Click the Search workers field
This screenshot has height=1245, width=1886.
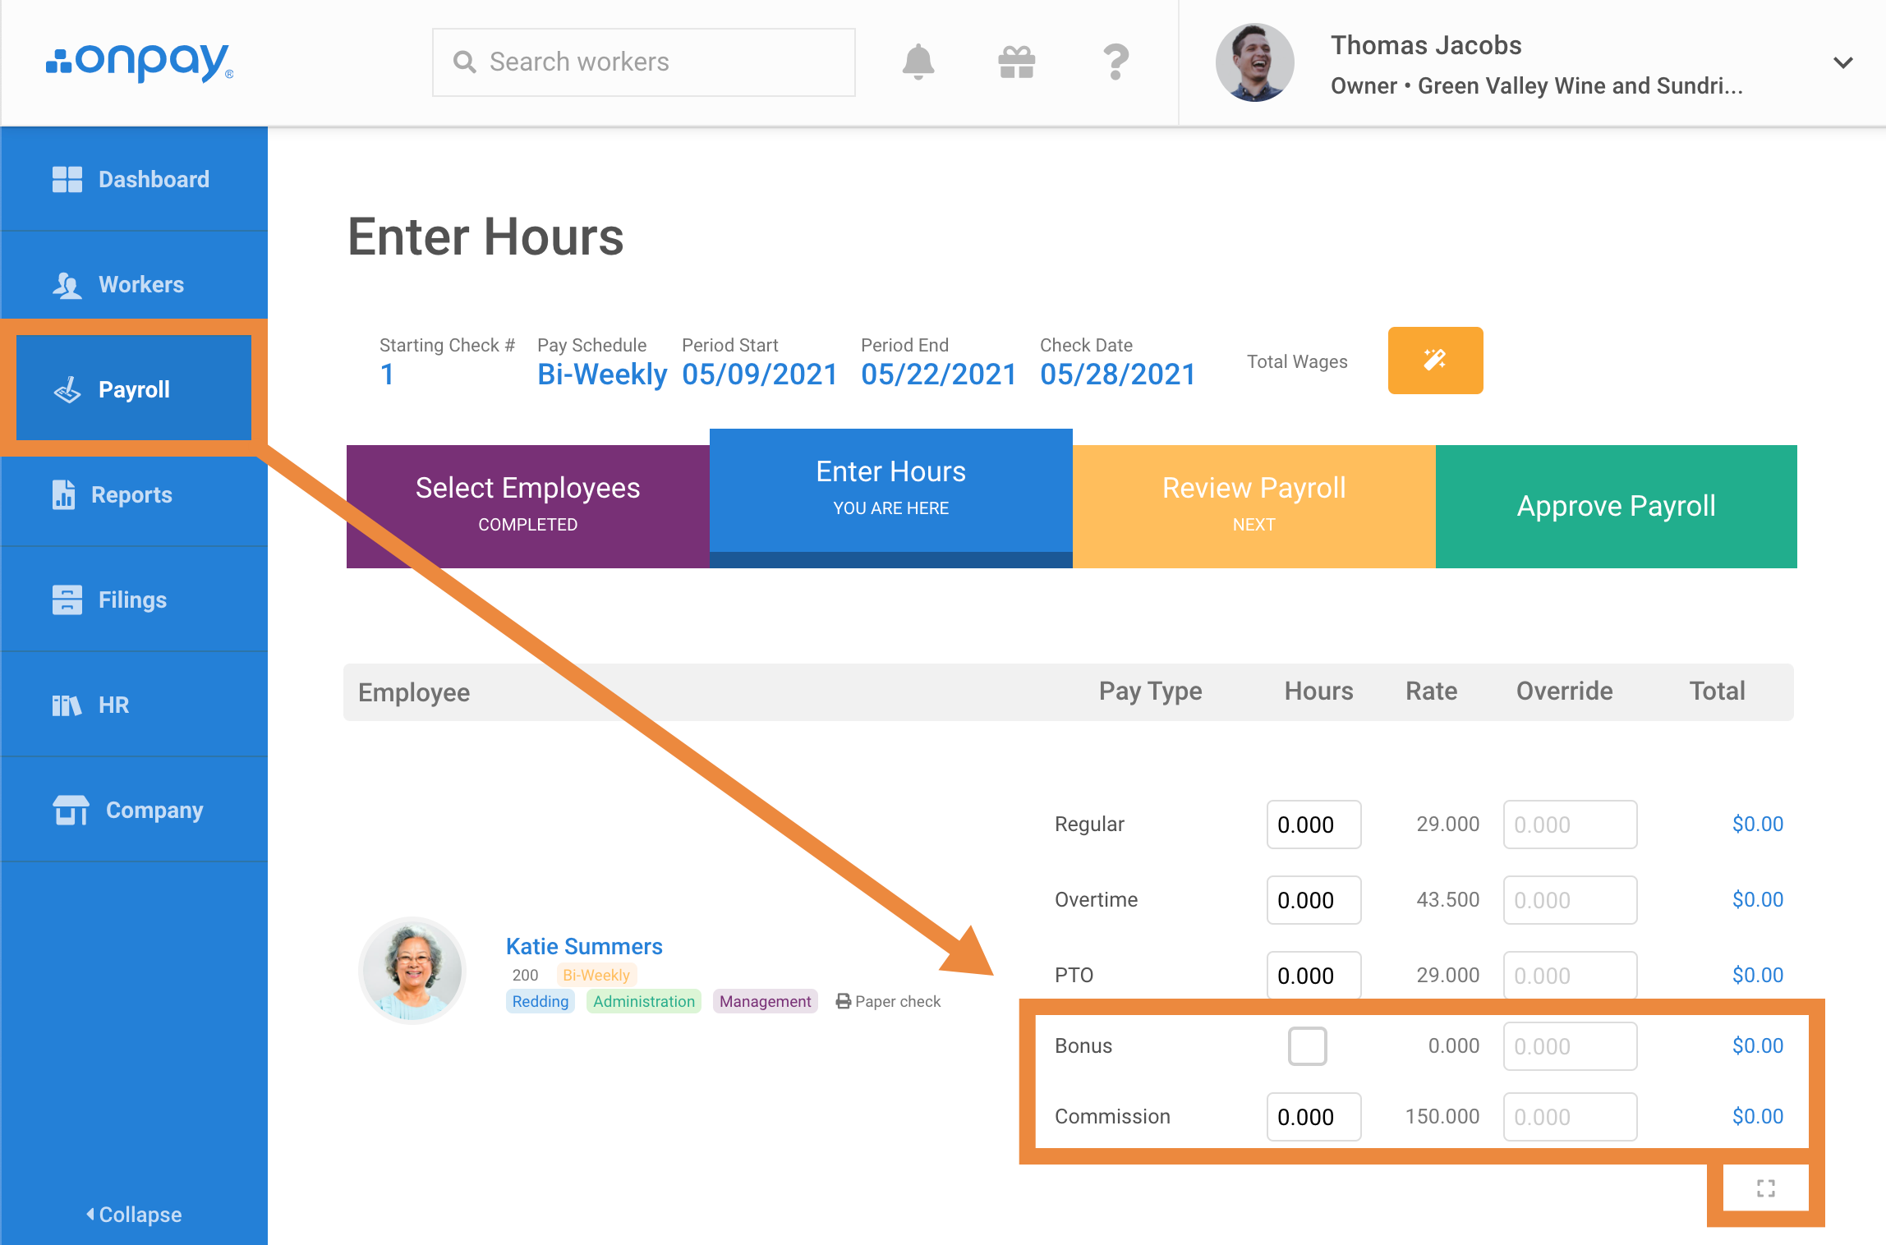coord(643,62)
